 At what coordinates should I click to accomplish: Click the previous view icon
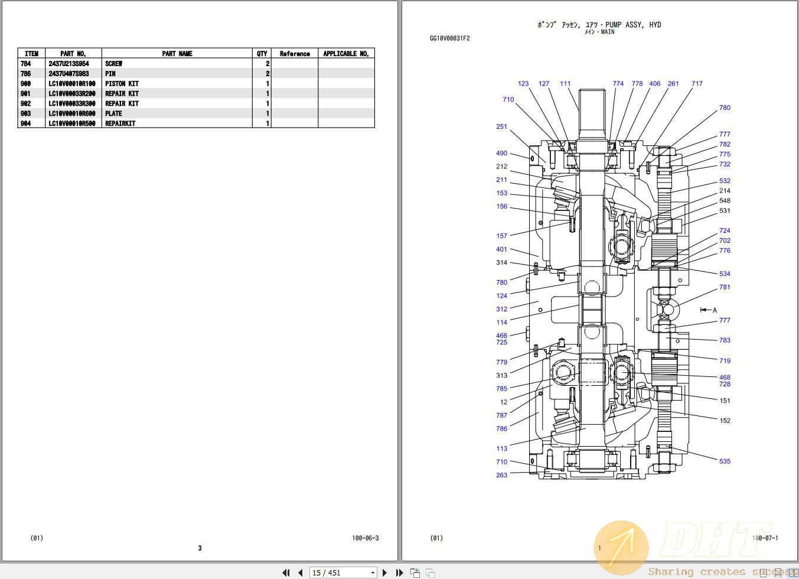pyautogui.click(x=415, y=573)
